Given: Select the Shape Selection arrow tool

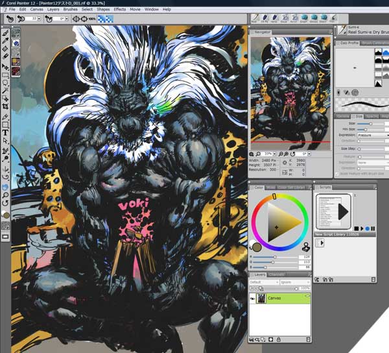Looking at the screenshot, I should pos(5,141).
